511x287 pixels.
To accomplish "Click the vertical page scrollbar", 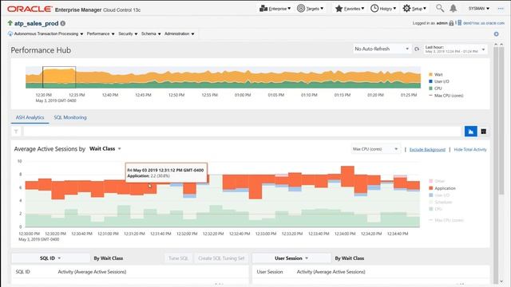I will [x=501, y=120].
